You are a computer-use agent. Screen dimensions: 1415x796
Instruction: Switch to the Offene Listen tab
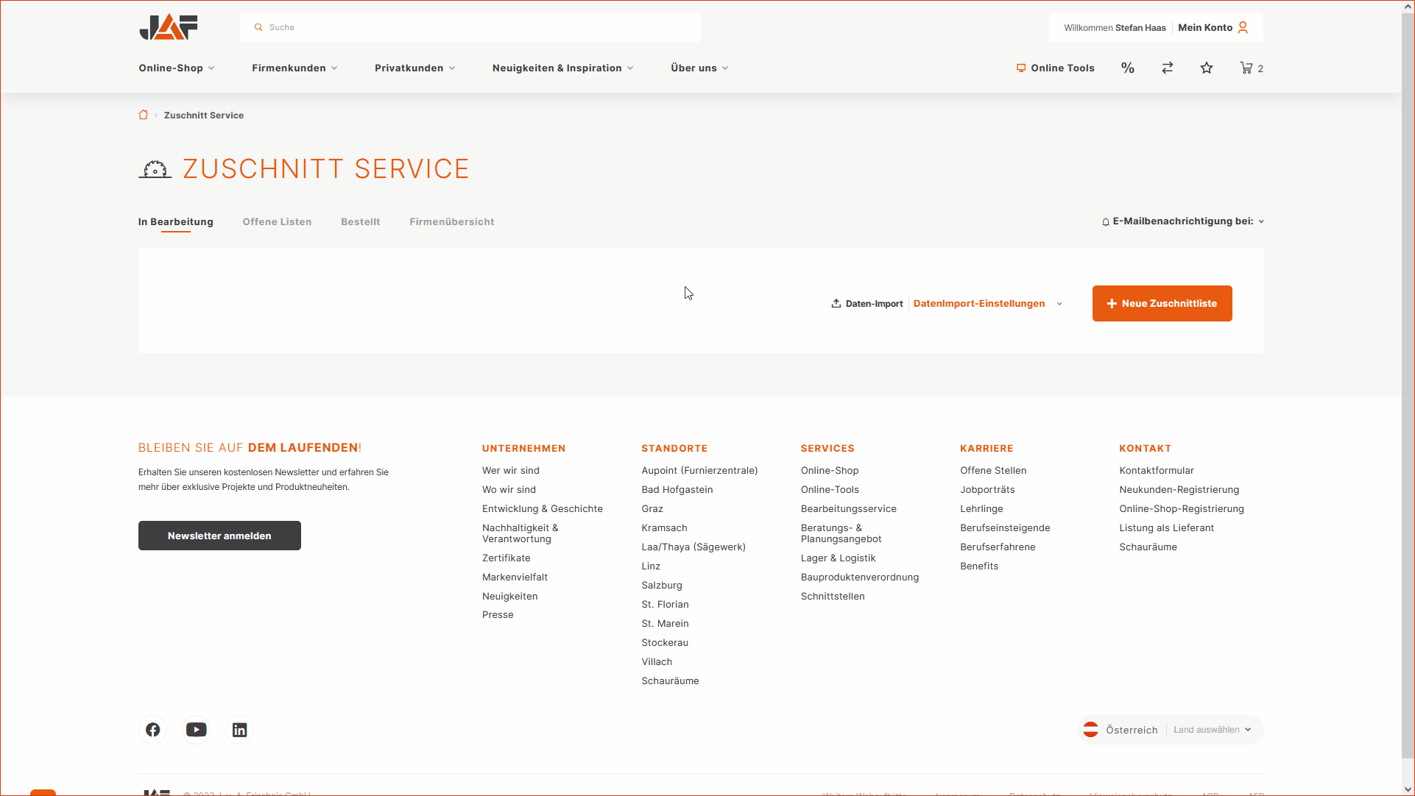pos(277,221)
